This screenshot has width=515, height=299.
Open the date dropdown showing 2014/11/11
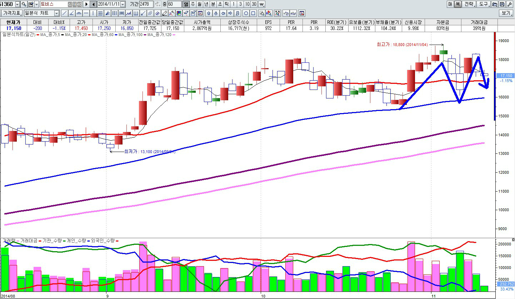[x=123, y=4]
